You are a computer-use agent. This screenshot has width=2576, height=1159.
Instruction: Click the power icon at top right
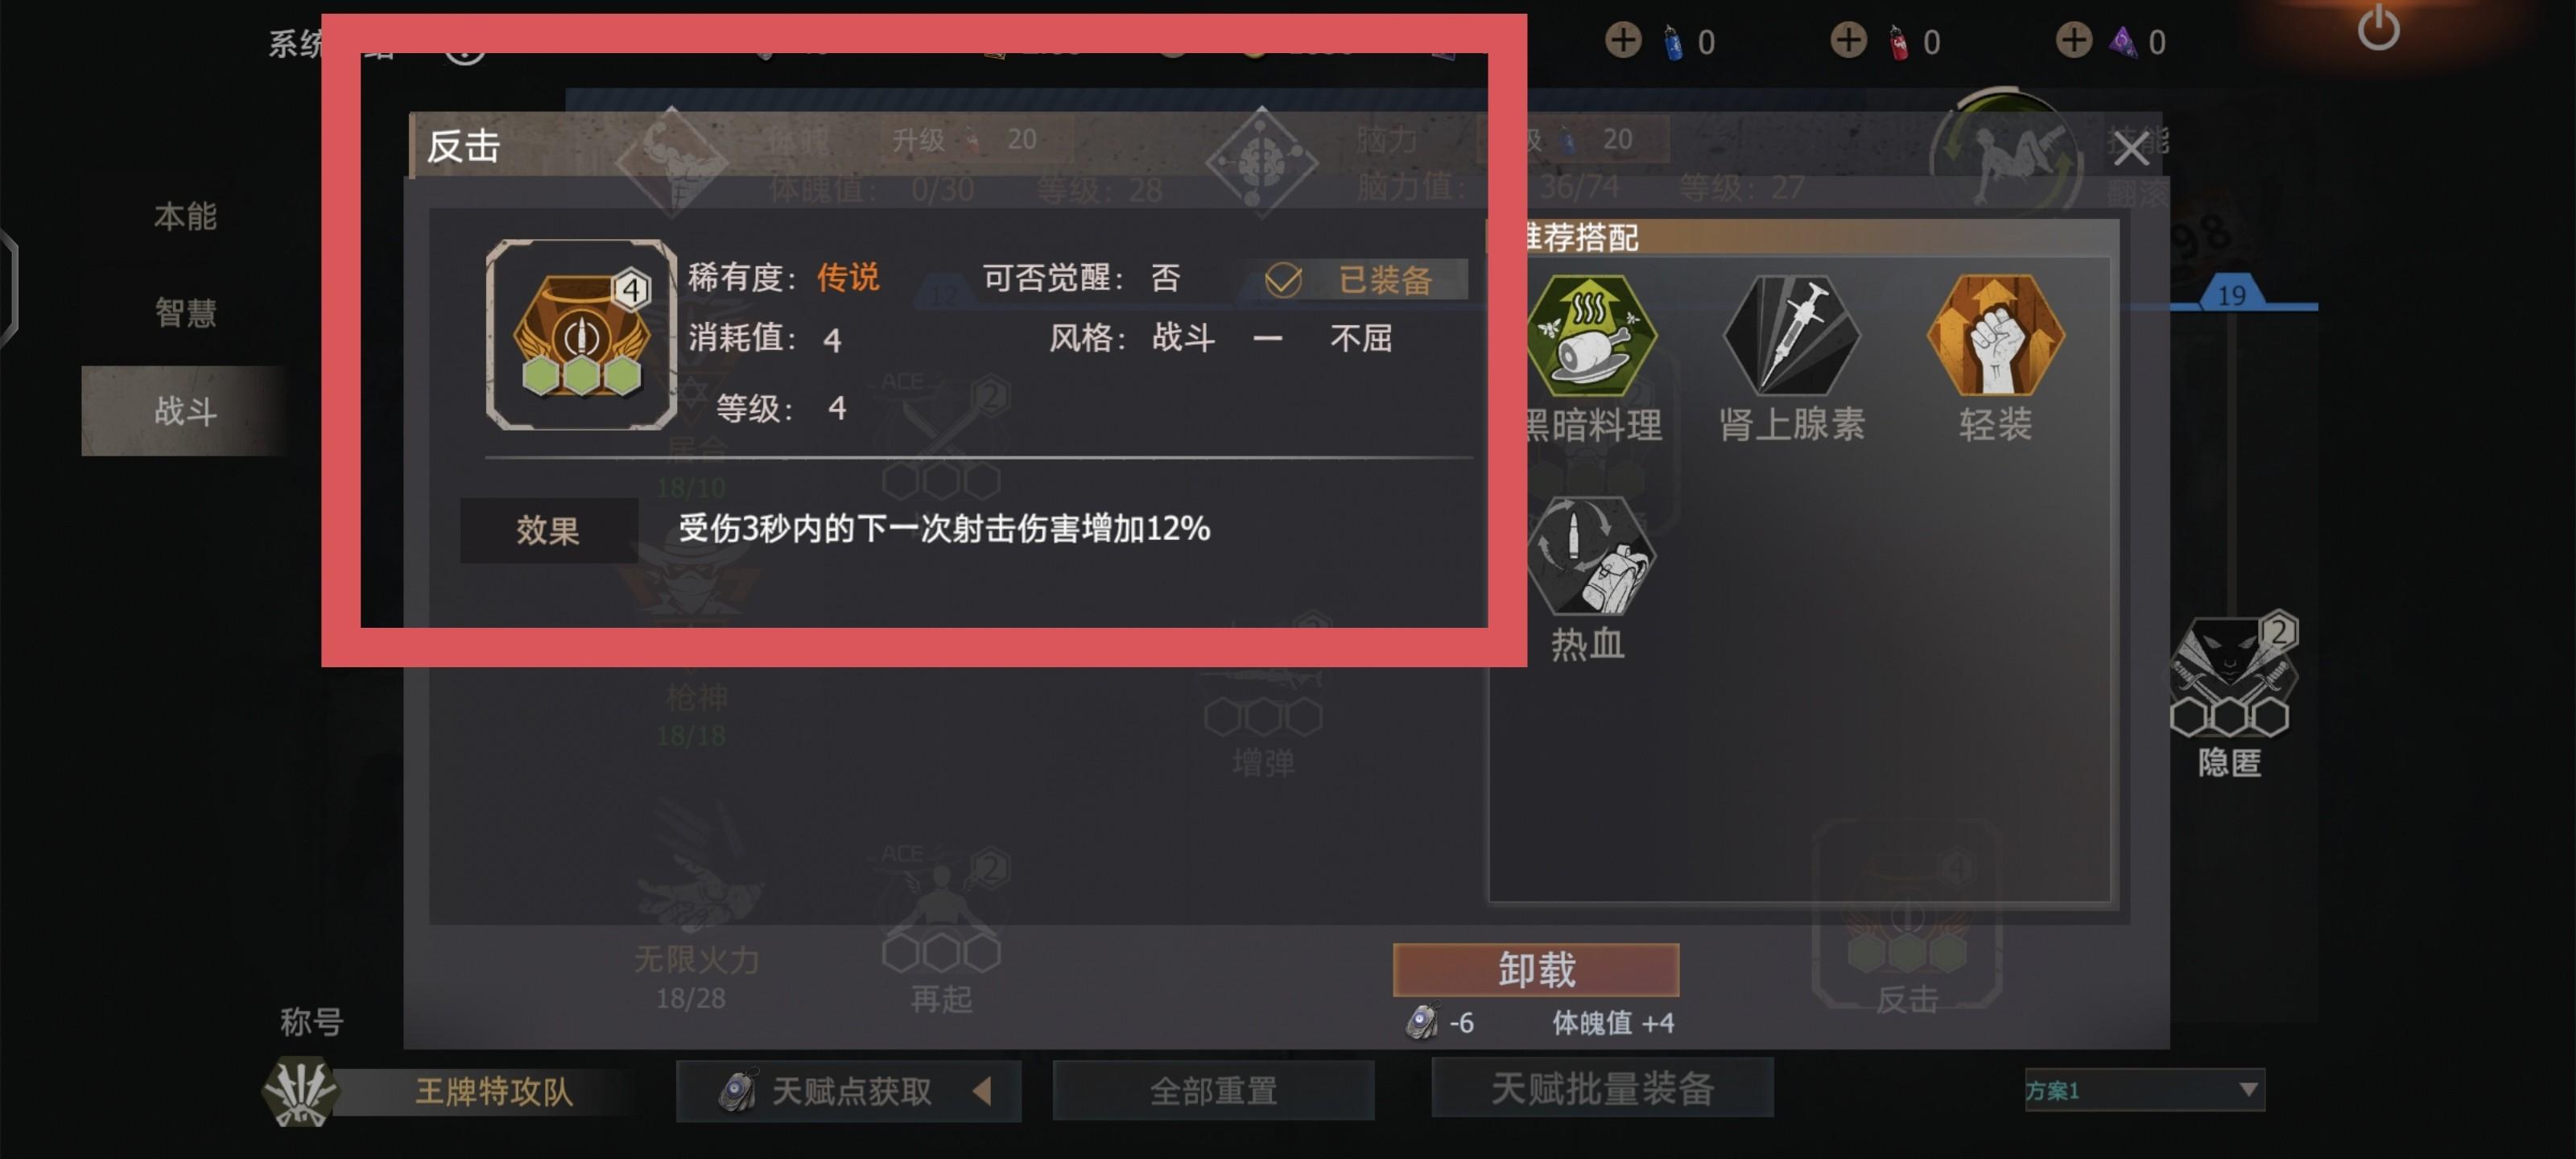point(2378,28)
